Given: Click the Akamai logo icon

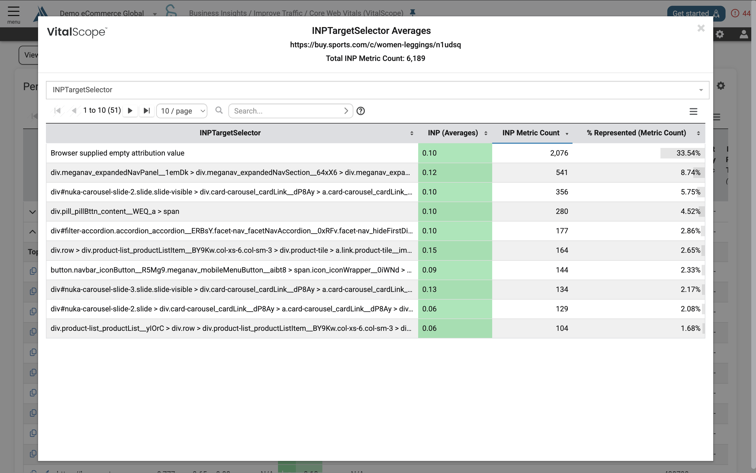Looking at the screenshot, I should [x=41, y=13].
